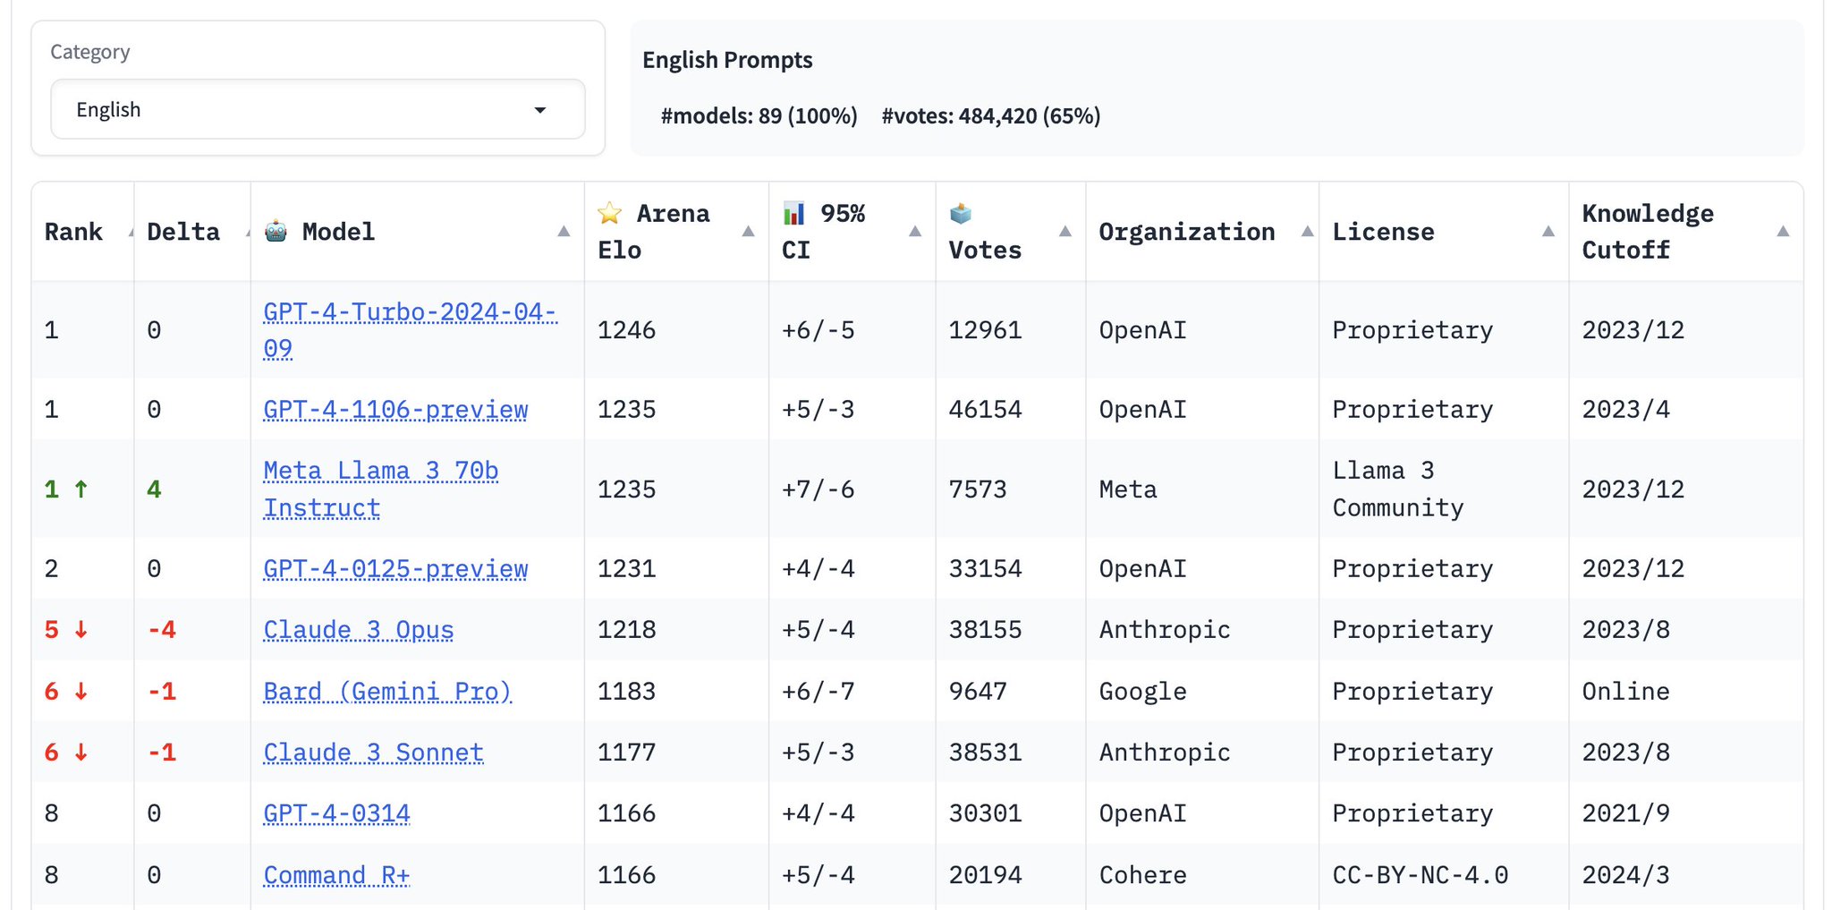The image size is (1832, 910).
Task: Sort by the Rank column header
Action: pyautogui.click(x=73, y=232)
